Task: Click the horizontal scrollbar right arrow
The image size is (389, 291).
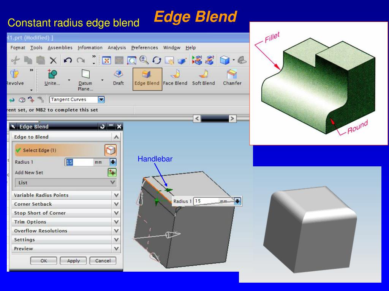Action: 232,119
